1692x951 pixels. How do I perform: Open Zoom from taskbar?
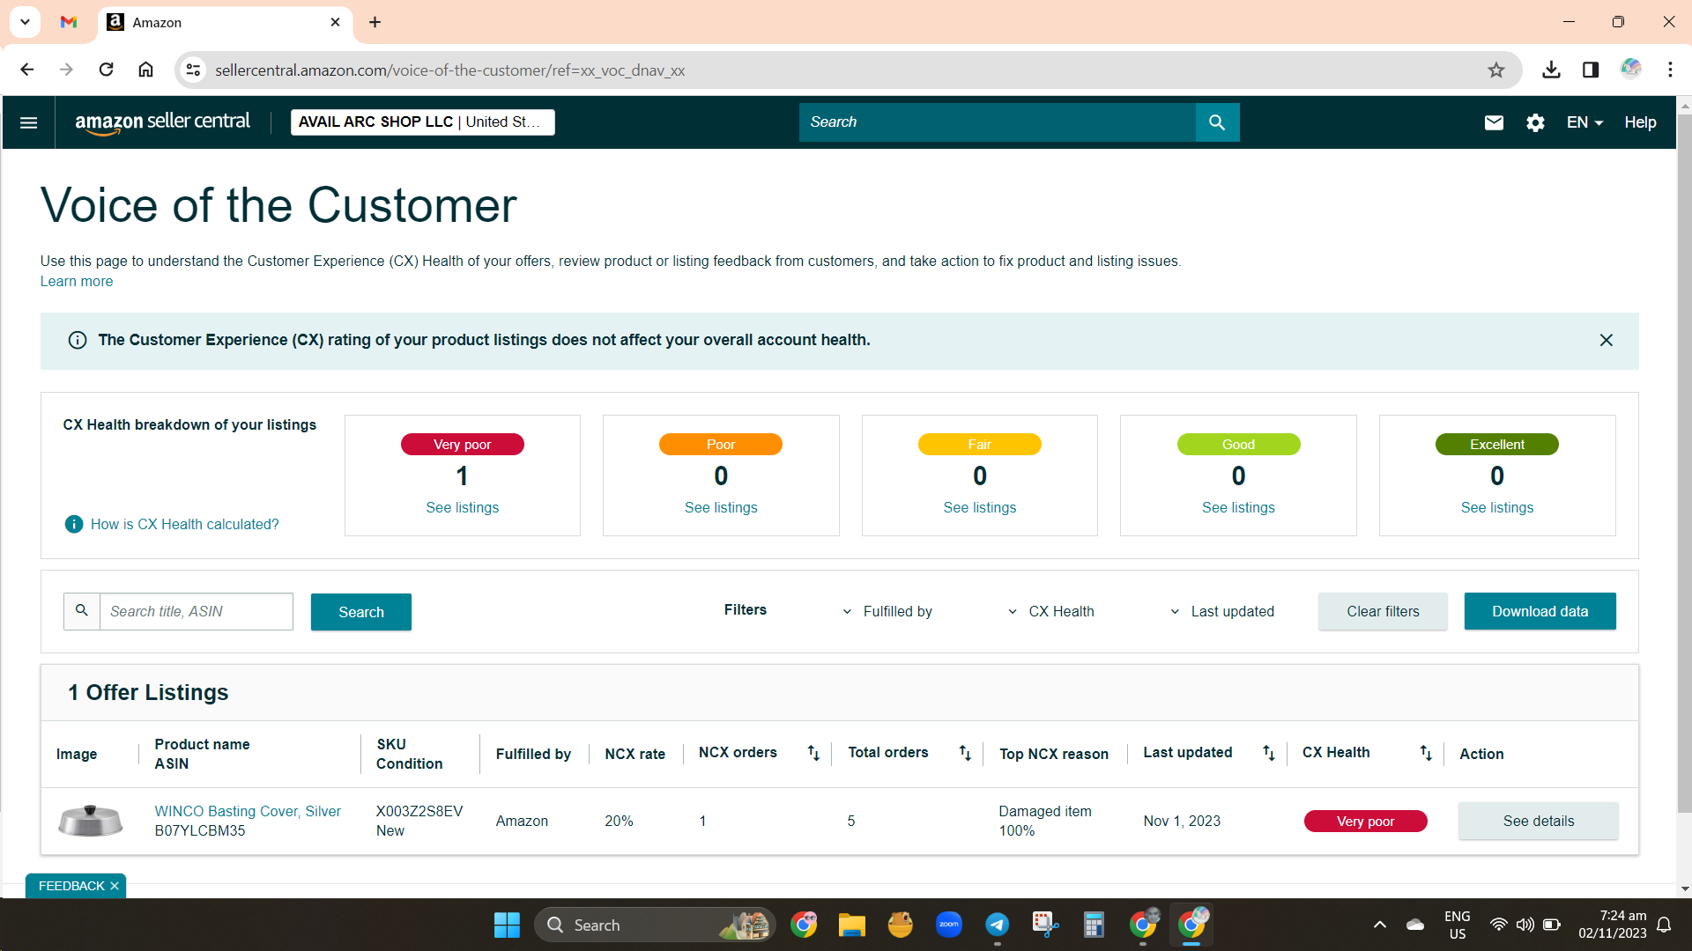[x=948, y=925]
